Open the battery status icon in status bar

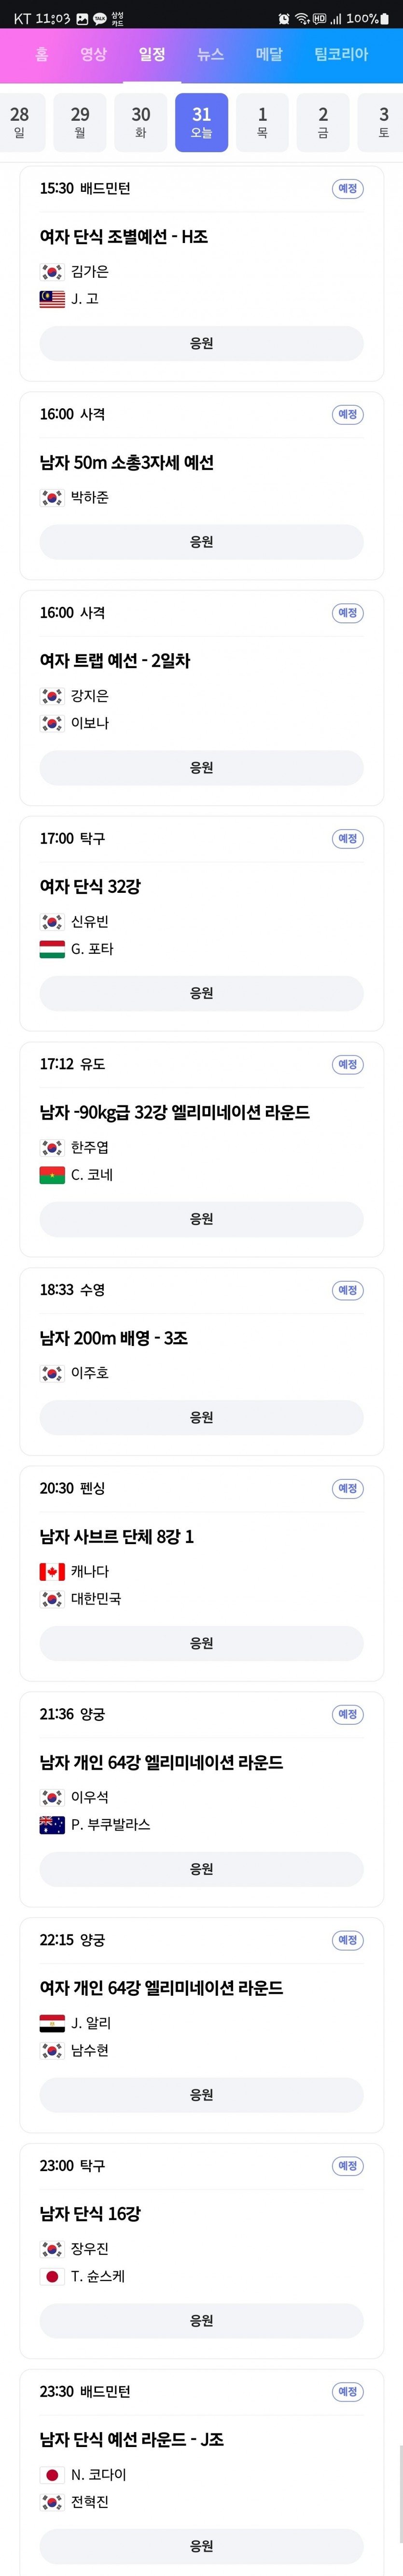pyautogui.click(x=385, y=18)
